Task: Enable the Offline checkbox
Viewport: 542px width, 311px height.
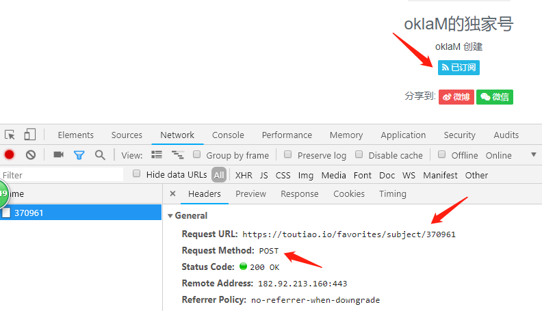Action: (x=441, y=154)
